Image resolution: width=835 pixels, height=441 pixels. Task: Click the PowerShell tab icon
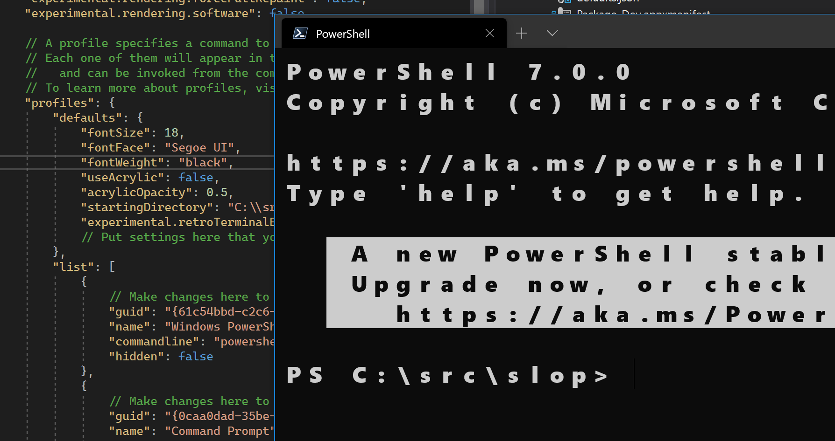(300, 33)
